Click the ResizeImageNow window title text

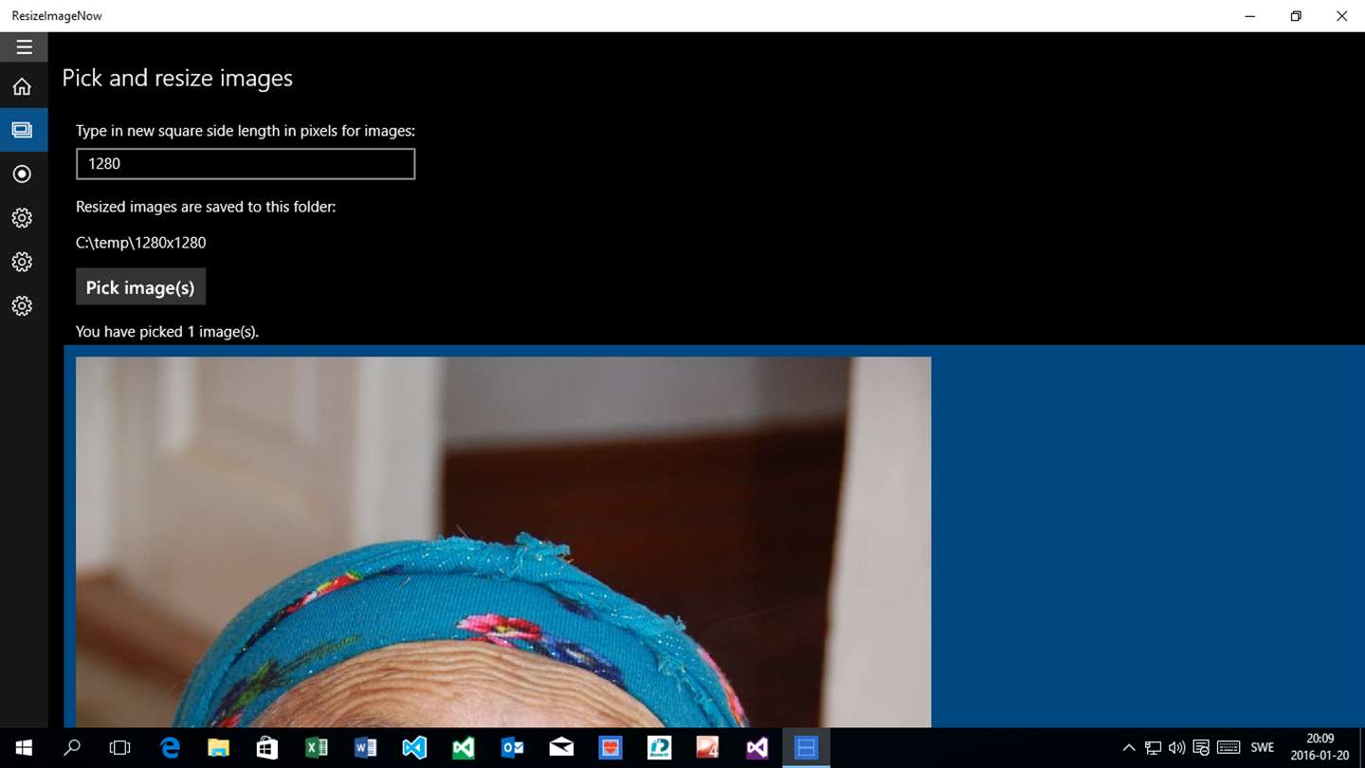57,16
